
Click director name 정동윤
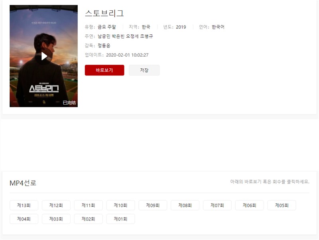pos(104,46)
